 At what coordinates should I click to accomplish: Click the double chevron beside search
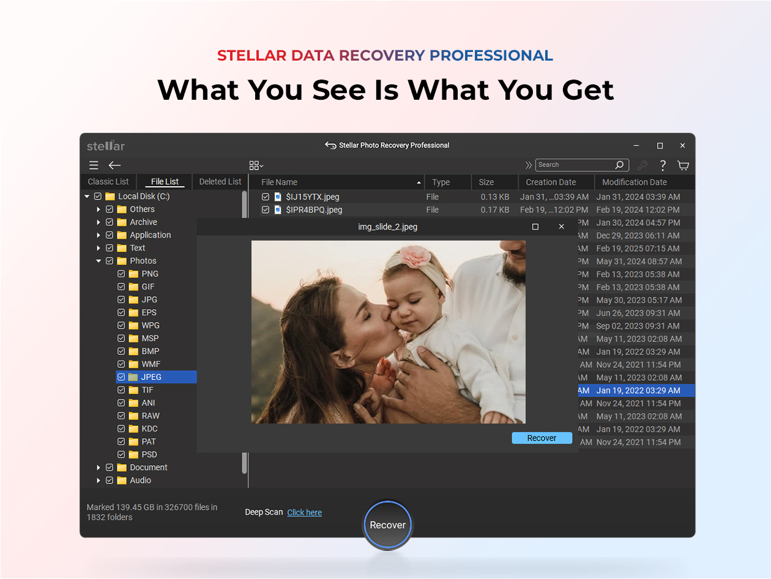click(529, 165)
